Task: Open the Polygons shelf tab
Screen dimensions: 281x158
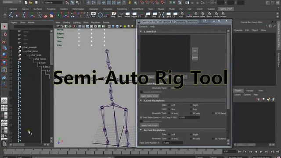Action: 51,9
